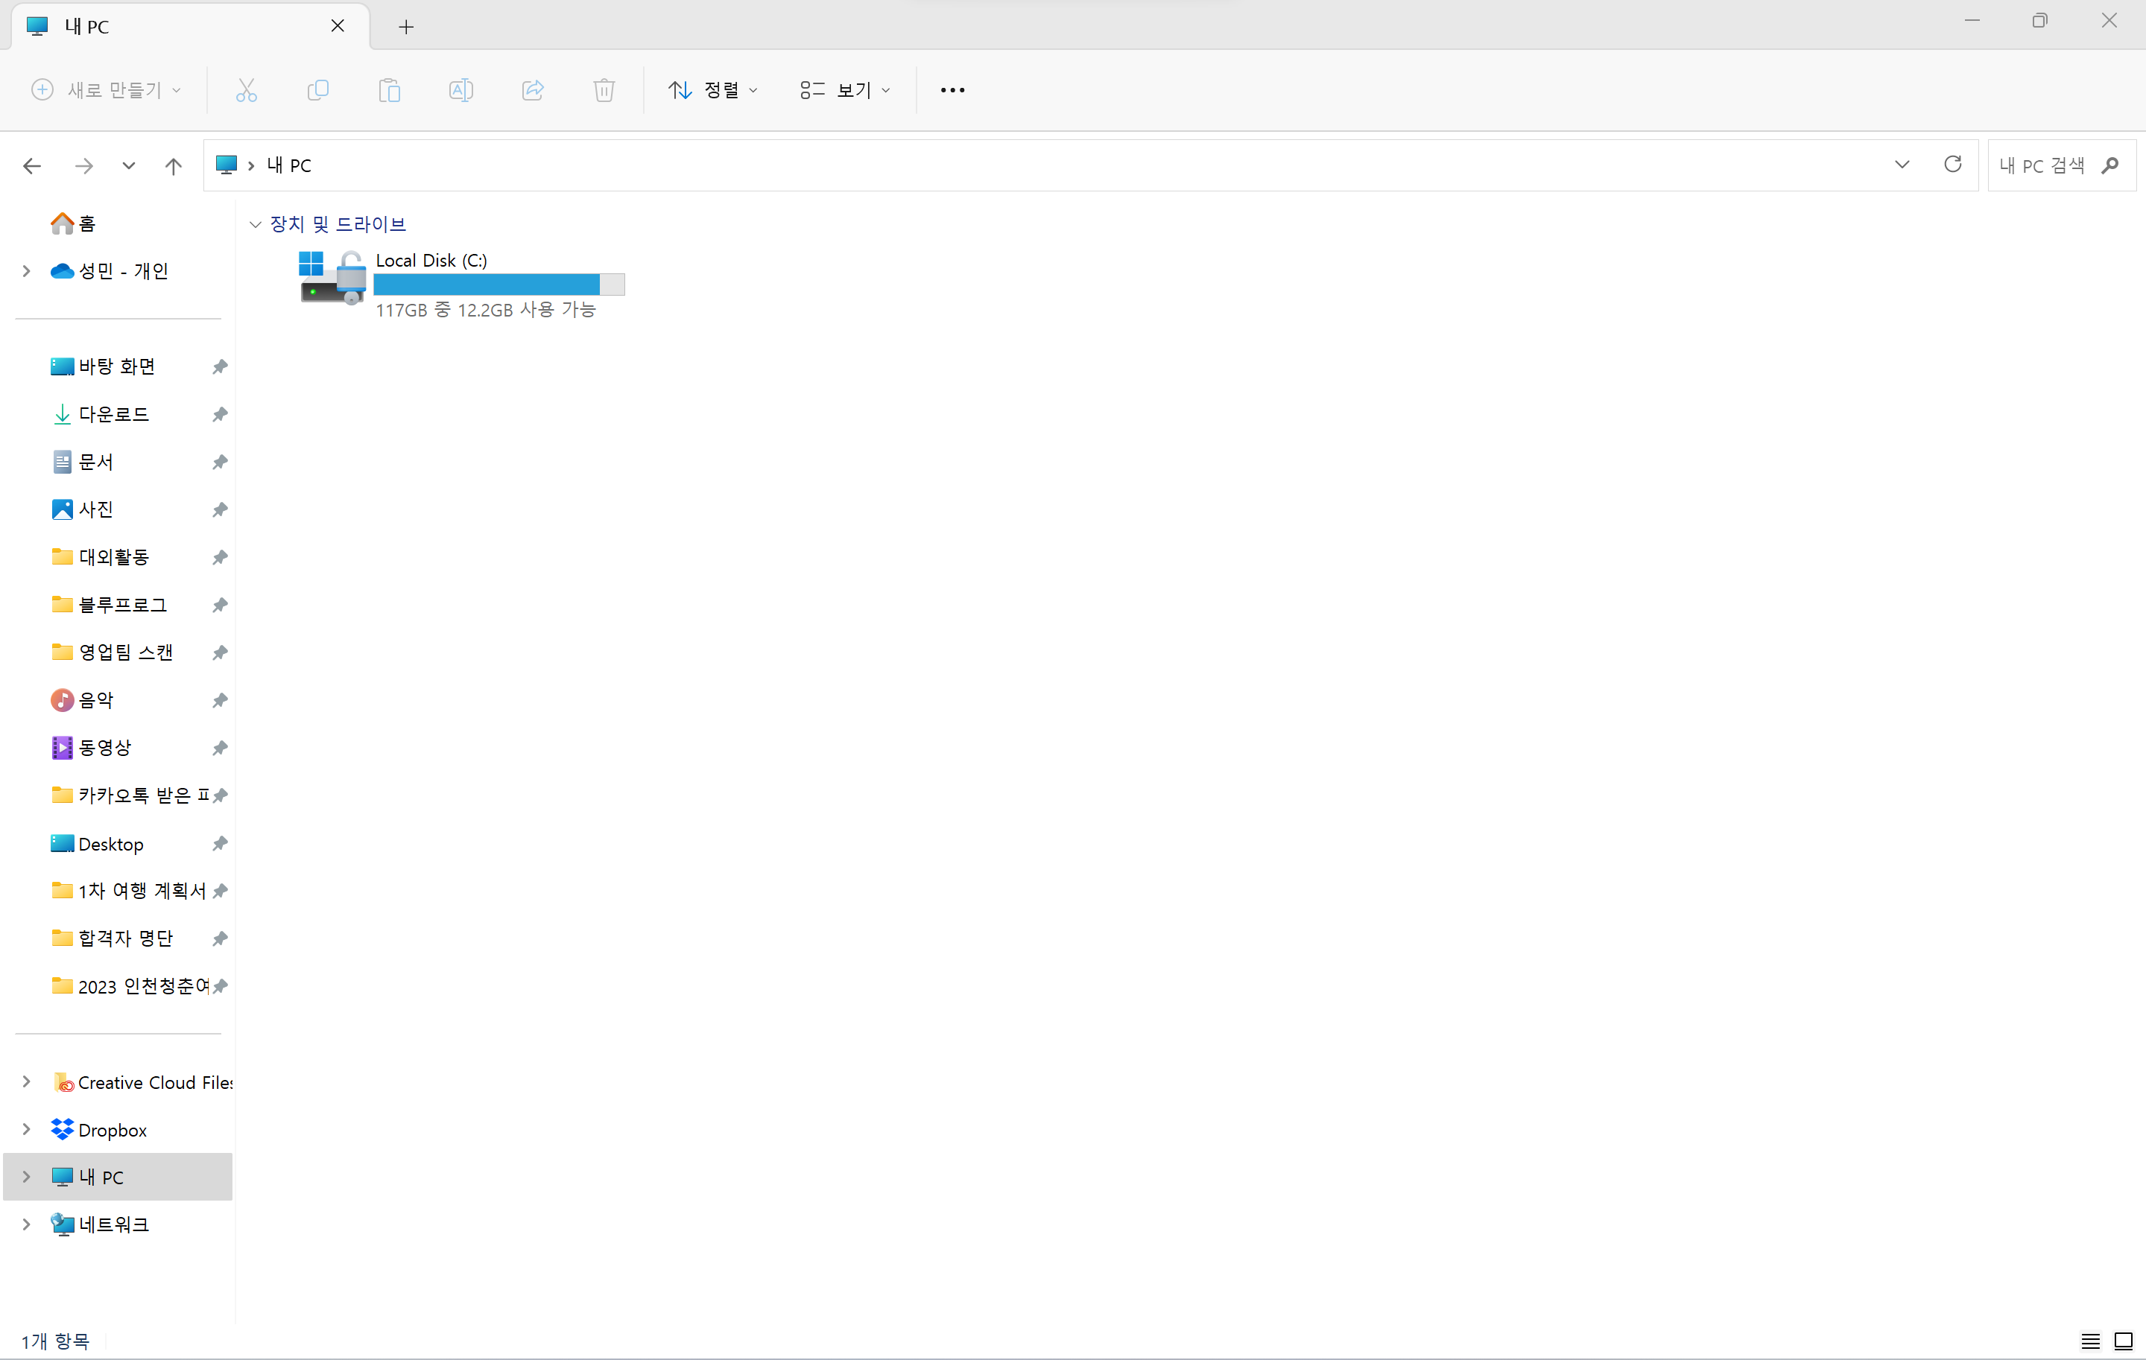Open the 보기 view dropdown

pyautogui.click(x=844, y=90)
